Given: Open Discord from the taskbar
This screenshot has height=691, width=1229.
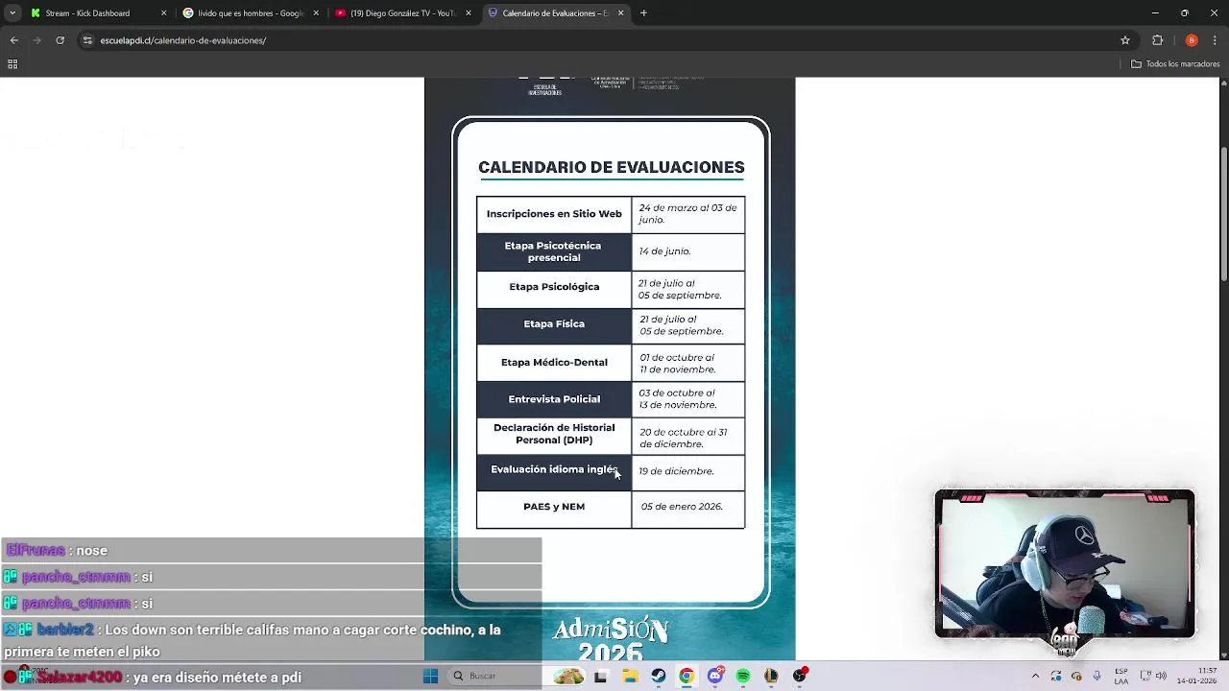Looking at the screenshot, I should pos(715,677).
